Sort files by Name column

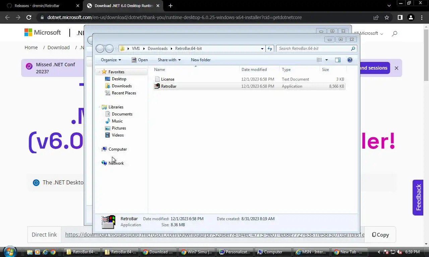[196, 70]
